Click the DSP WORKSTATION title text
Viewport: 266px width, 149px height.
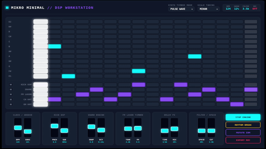click(74, 8)
